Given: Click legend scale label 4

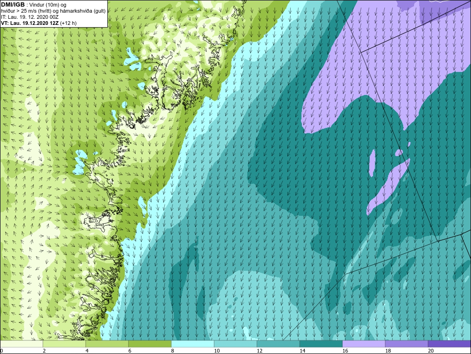Looking at the screenshot, I should coord(87,351).
